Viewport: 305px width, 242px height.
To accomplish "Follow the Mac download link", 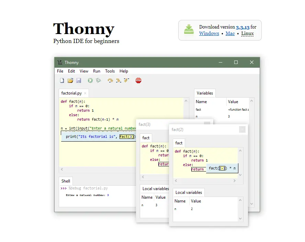I will pyautogui.click(x=230, y=34).
